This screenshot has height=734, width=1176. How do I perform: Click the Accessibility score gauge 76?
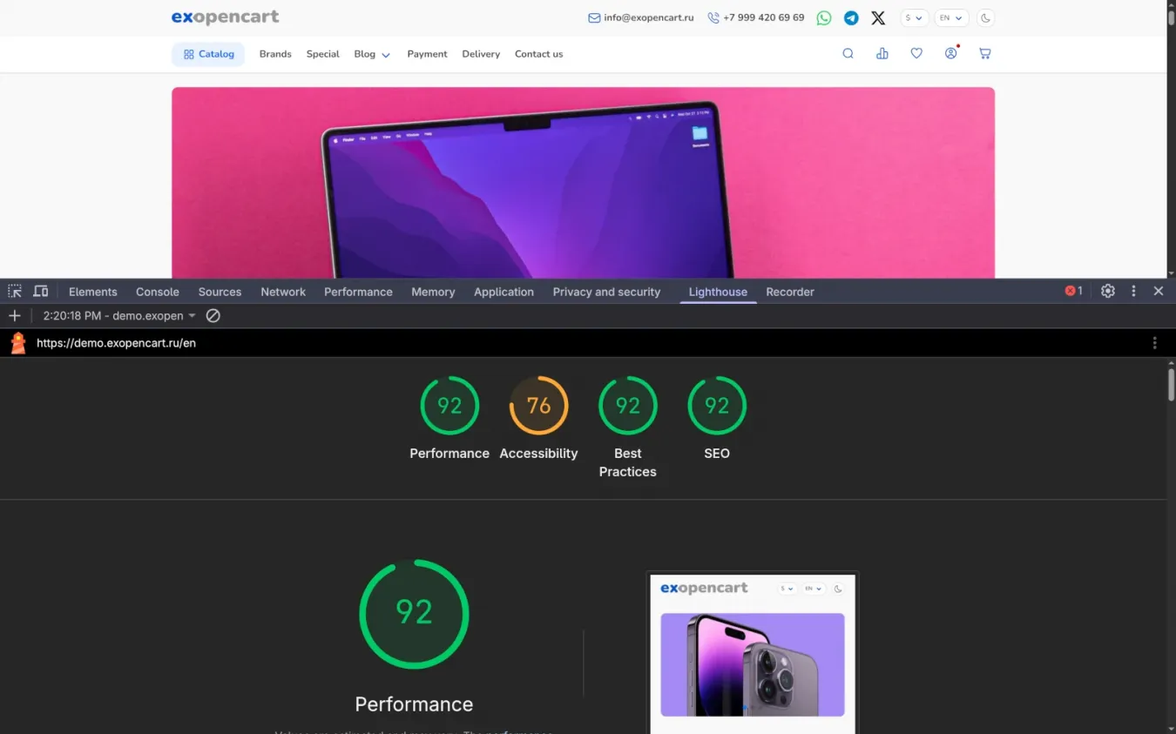[x=538, y=406]
